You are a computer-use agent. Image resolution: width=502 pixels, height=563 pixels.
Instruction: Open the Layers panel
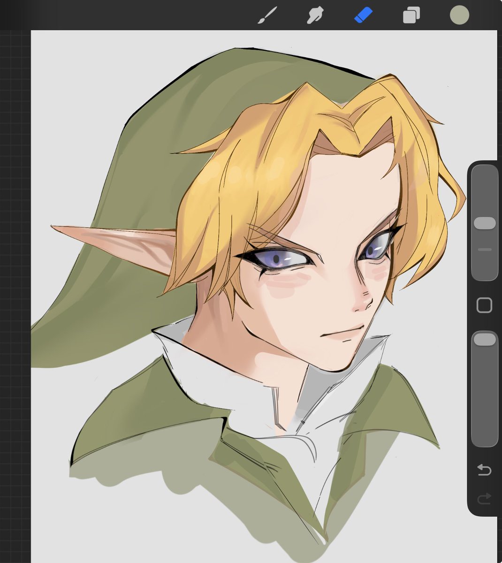[411, 15]
